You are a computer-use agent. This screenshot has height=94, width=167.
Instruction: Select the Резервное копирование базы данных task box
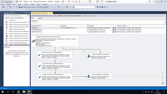coord(55,41)
